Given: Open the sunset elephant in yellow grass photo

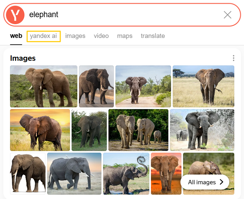Looking at the screenshot, I should (40, 130).
